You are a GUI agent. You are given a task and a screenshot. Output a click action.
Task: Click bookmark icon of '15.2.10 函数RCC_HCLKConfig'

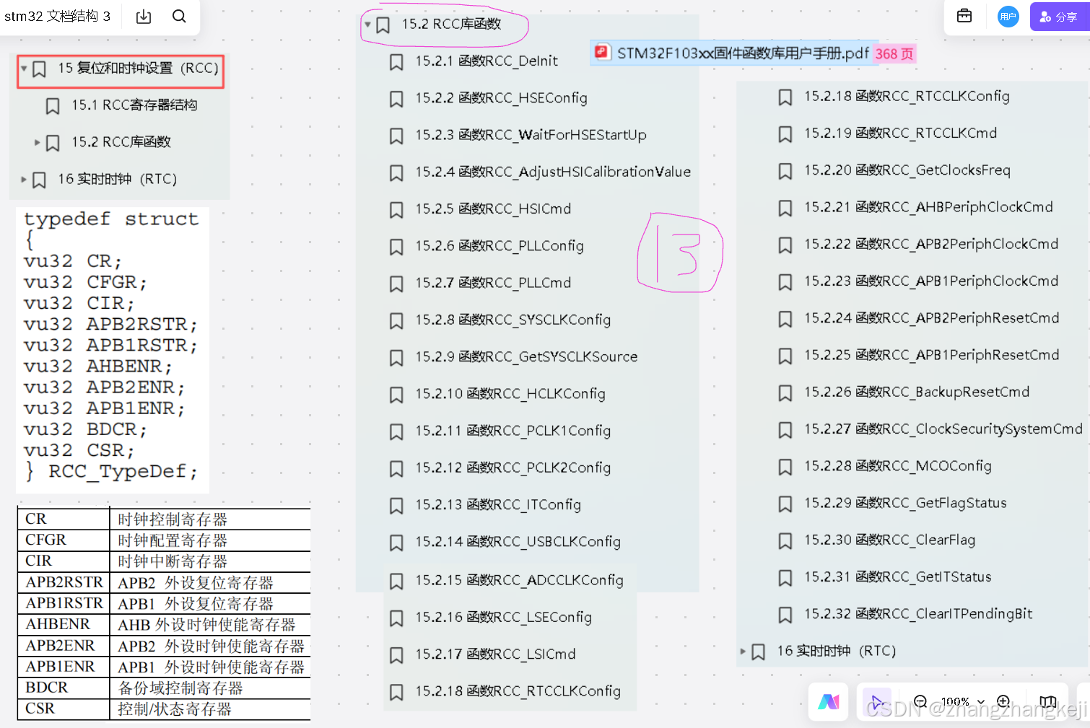396,395
